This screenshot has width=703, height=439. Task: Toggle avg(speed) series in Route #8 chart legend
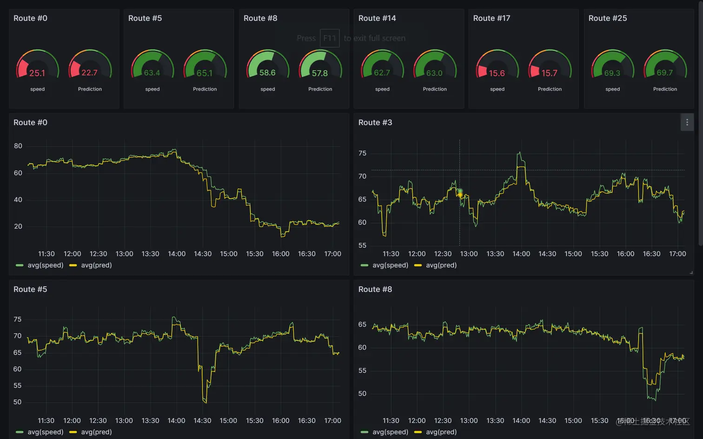coord(390,432)
